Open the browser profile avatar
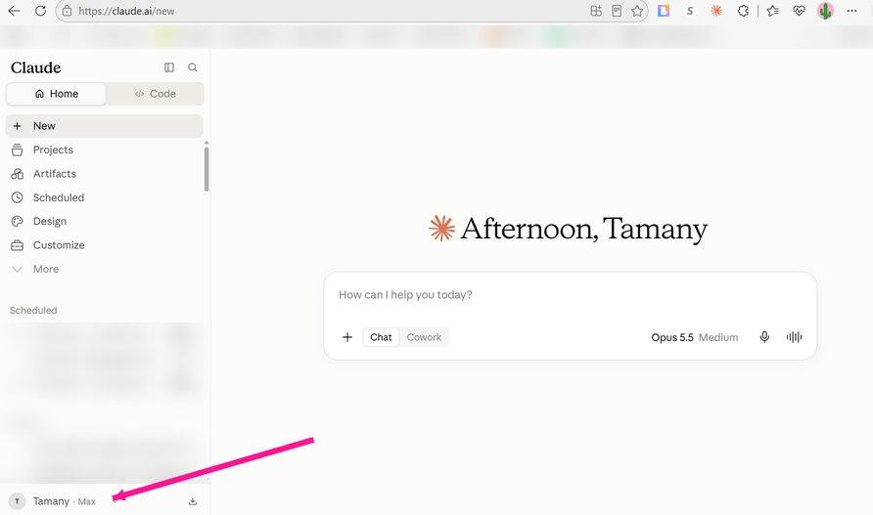This screenshot has height=515, width=873. 825,11
